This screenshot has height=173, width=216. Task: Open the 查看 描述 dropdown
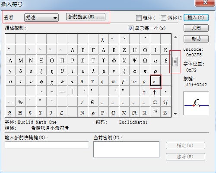tap(41, 18)
